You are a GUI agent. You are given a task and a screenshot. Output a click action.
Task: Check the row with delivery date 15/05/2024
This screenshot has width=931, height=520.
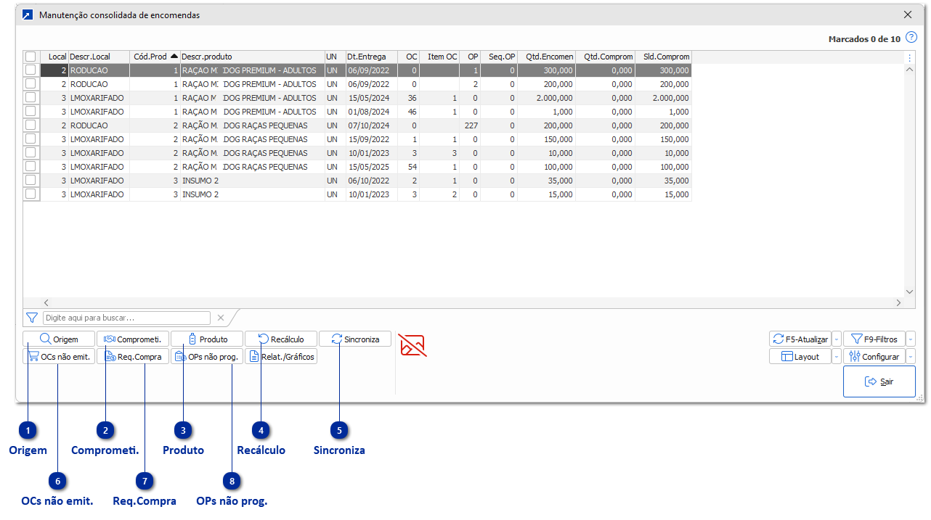[x=31, y=98]
